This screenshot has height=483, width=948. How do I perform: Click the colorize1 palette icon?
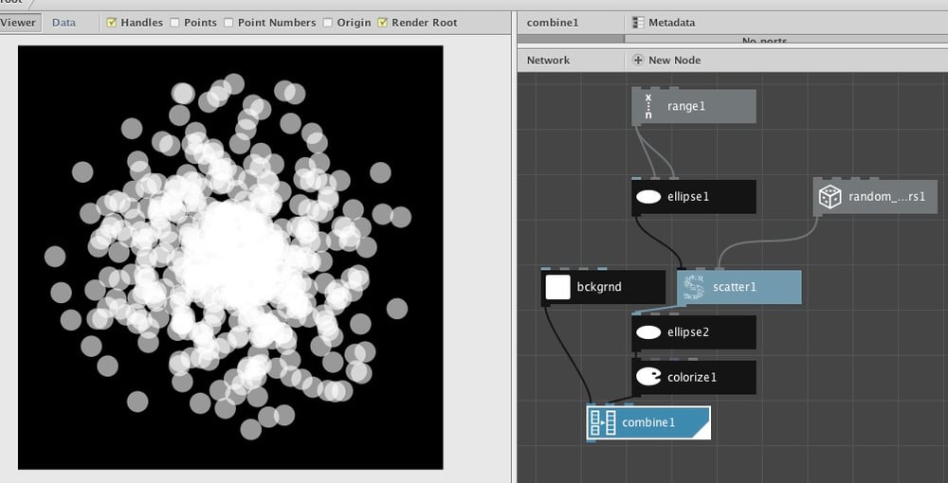tap(648, 377)
